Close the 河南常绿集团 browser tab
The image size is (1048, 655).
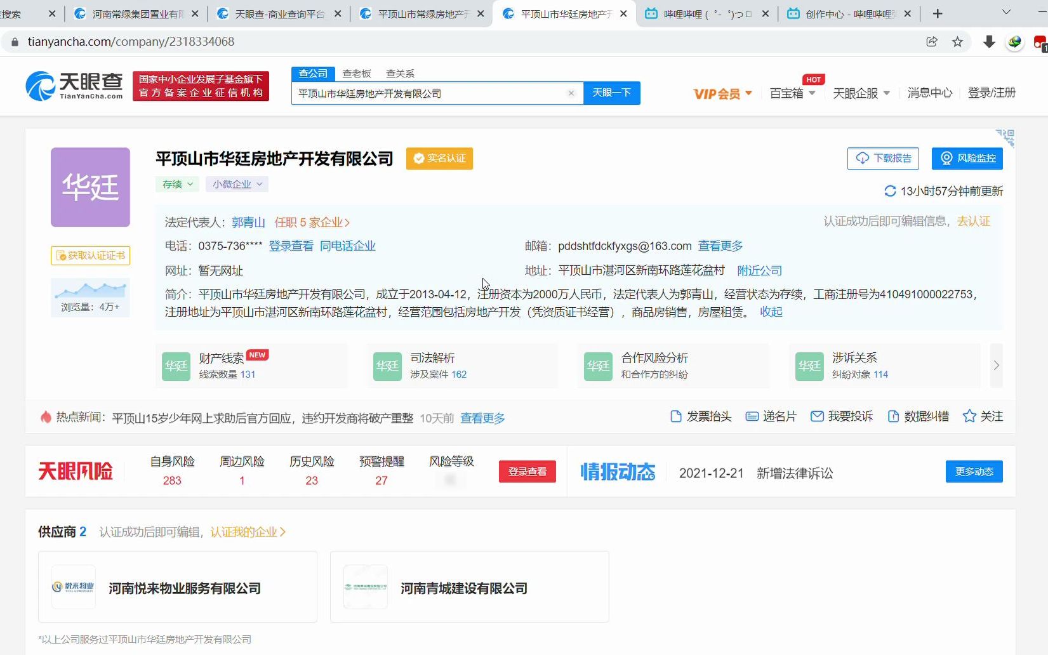pyautogui.click(x=195, y=13)
